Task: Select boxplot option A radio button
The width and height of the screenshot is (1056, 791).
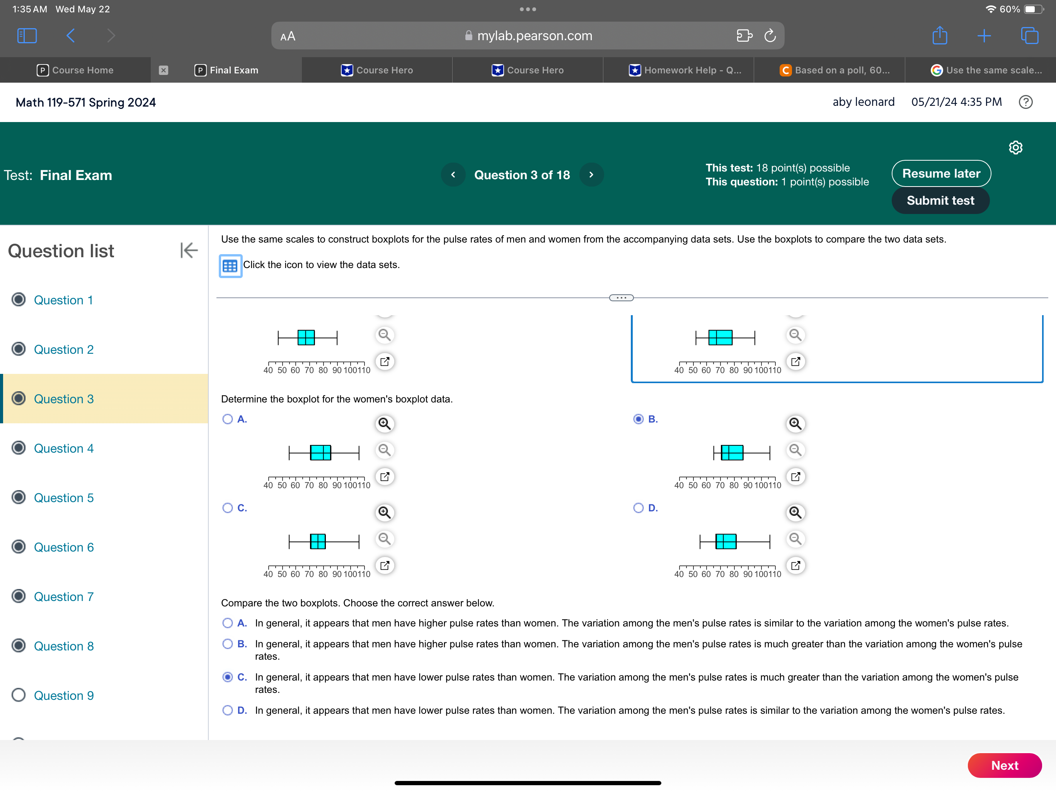Action: tap(228, 419)
